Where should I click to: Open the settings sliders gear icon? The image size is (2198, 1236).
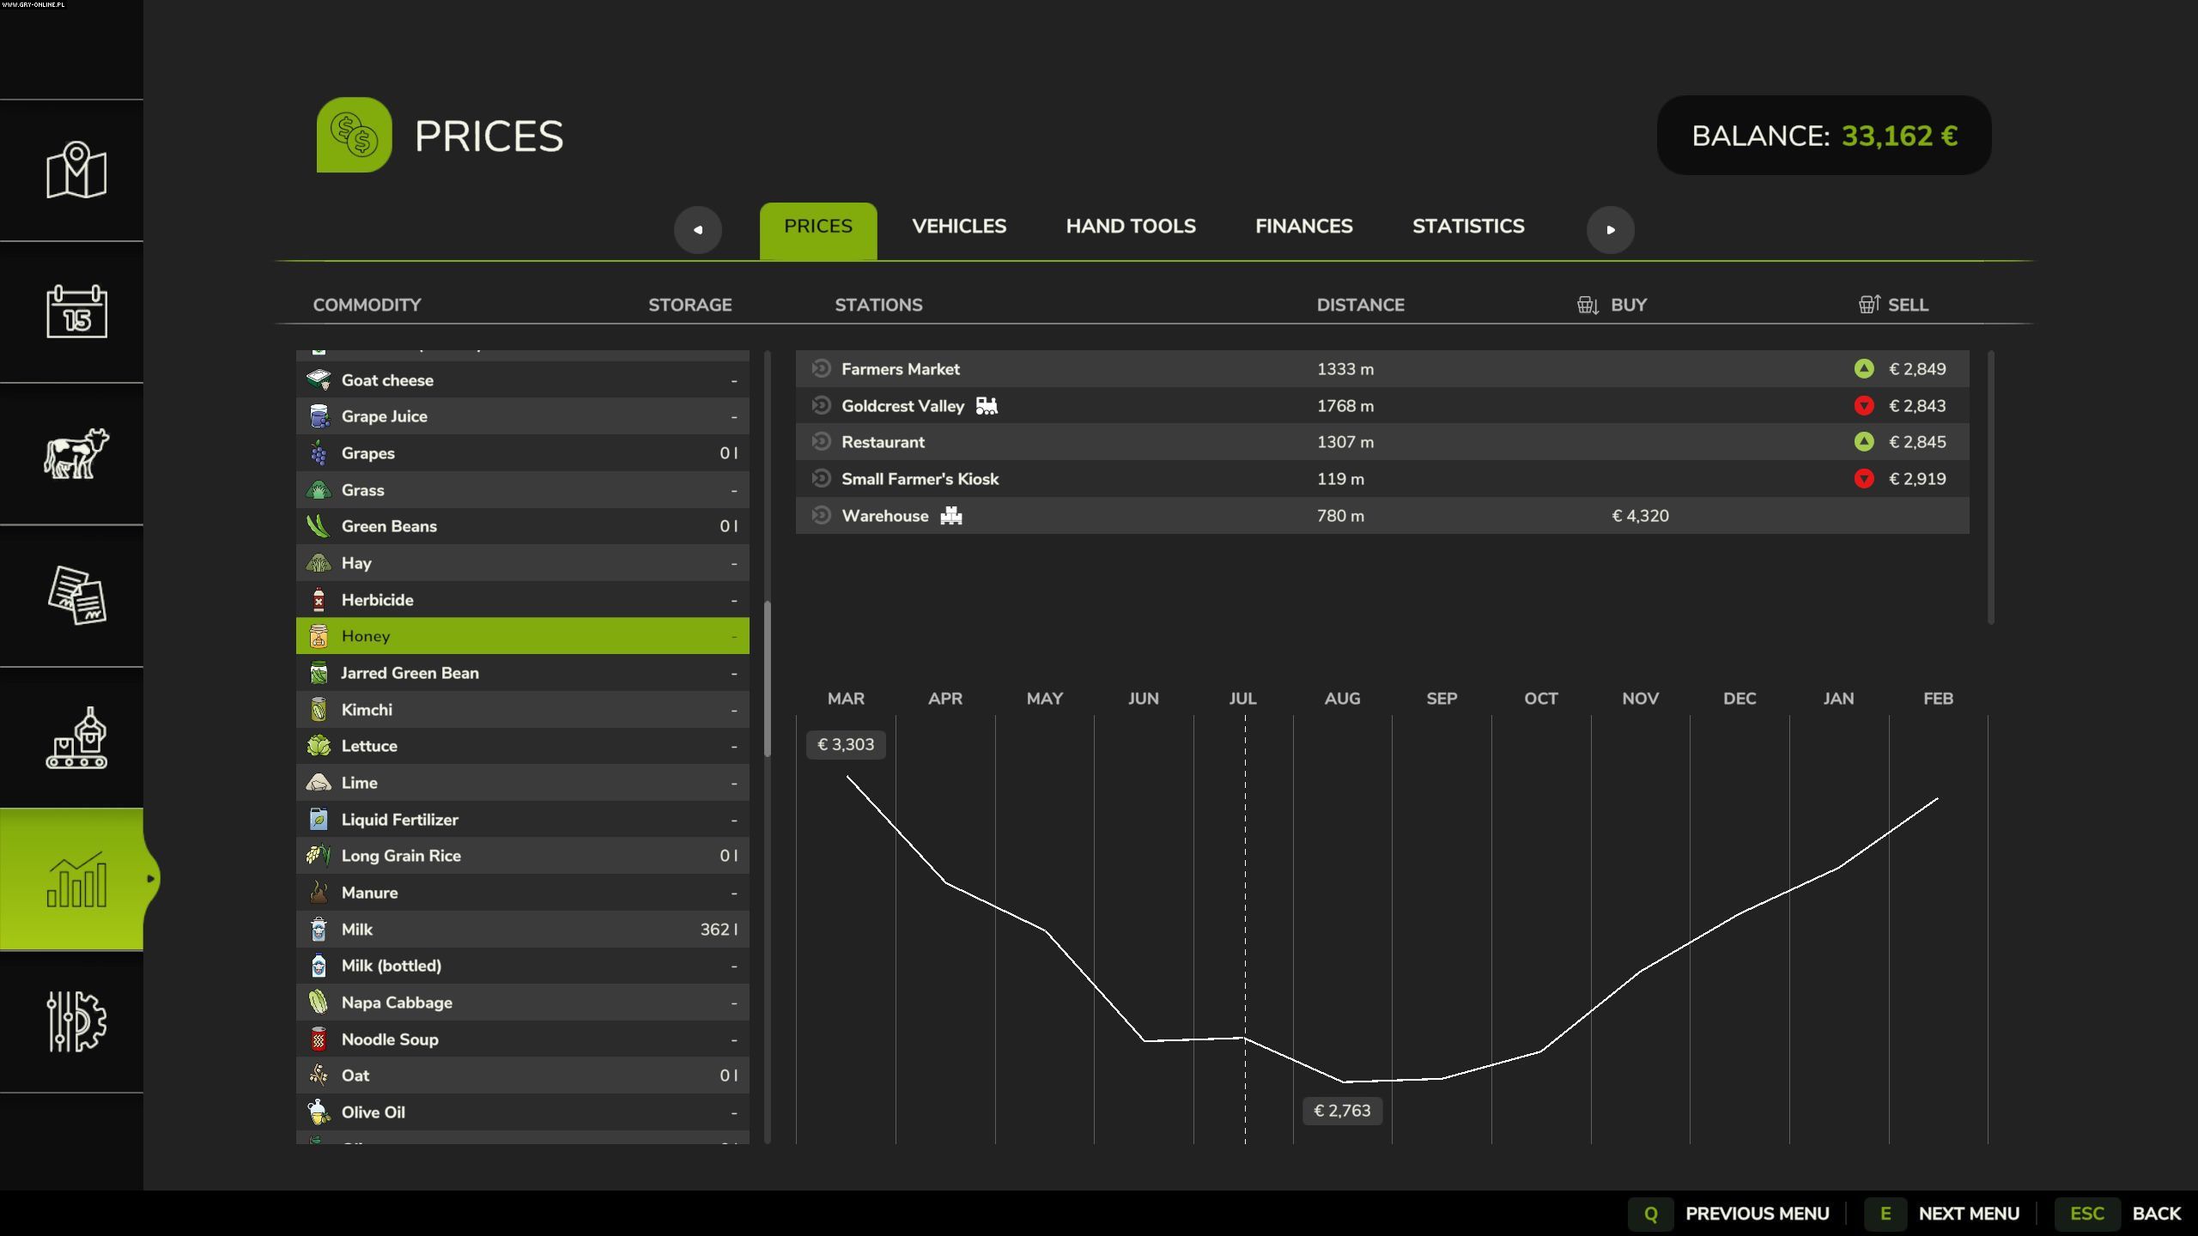tap(76, 1021)
